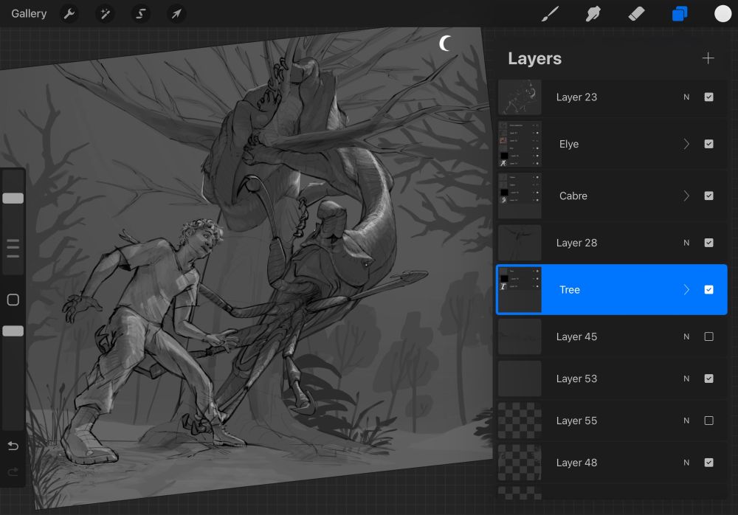Hide Layer 23 using its checkbox
Screen dimensions: 738x515
[708, 97]
